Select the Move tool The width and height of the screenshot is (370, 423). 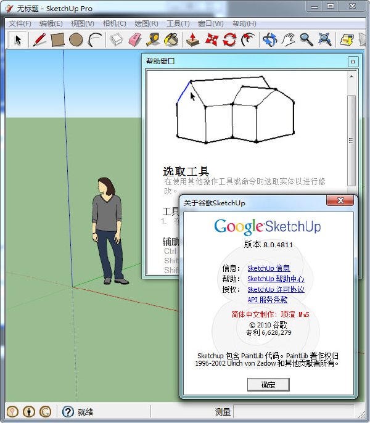point(212,39)
